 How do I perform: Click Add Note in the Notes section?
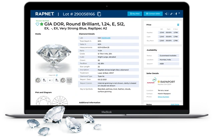[x=175, y=104]
